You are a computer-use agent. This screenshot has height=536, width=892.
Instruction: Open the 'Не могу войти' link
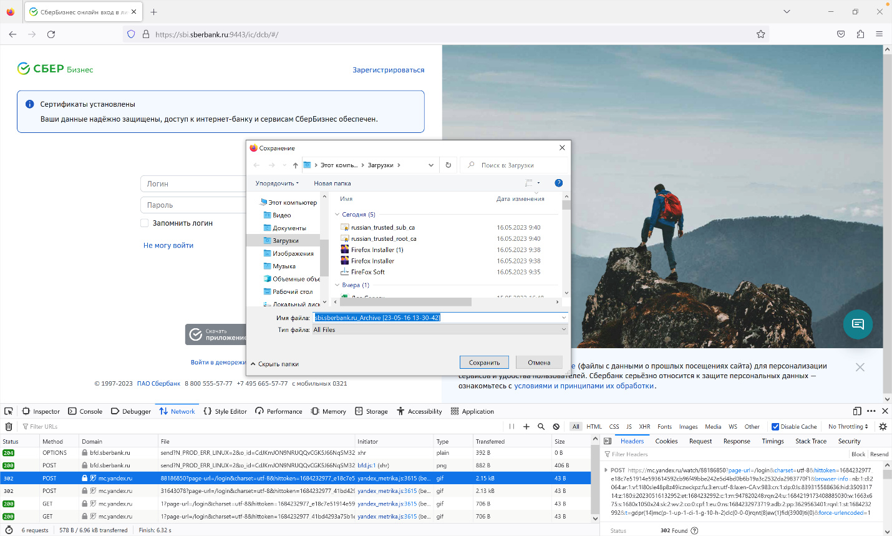point(168,245)
